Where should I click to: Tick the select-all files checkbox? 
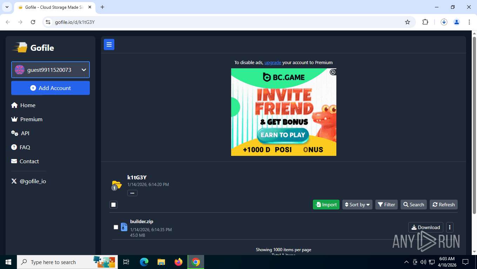(x=113, y=205)
